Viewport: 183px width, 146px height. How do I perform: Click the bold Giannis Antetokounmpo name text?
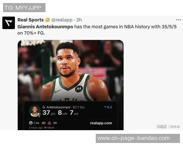45,27
